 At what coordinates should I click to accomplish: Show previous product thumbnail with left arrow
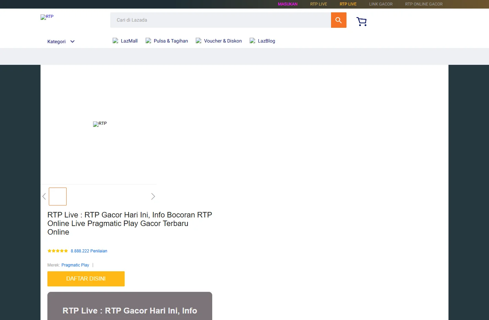44,197
